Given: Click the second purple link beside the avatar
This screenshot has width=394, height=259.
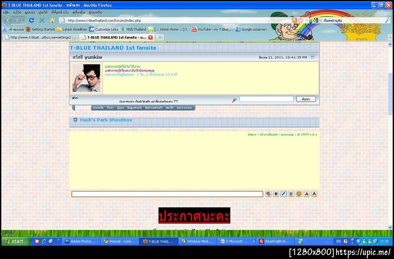Looking at the screenshot, I should [x=129, y=71].
